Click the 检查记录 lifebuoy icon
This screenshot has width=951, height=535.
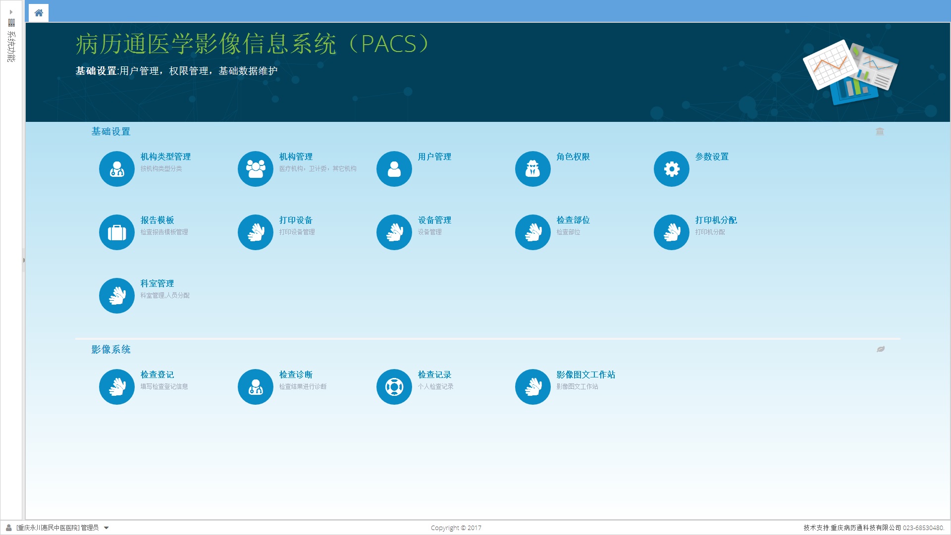[x=394, y=387]
